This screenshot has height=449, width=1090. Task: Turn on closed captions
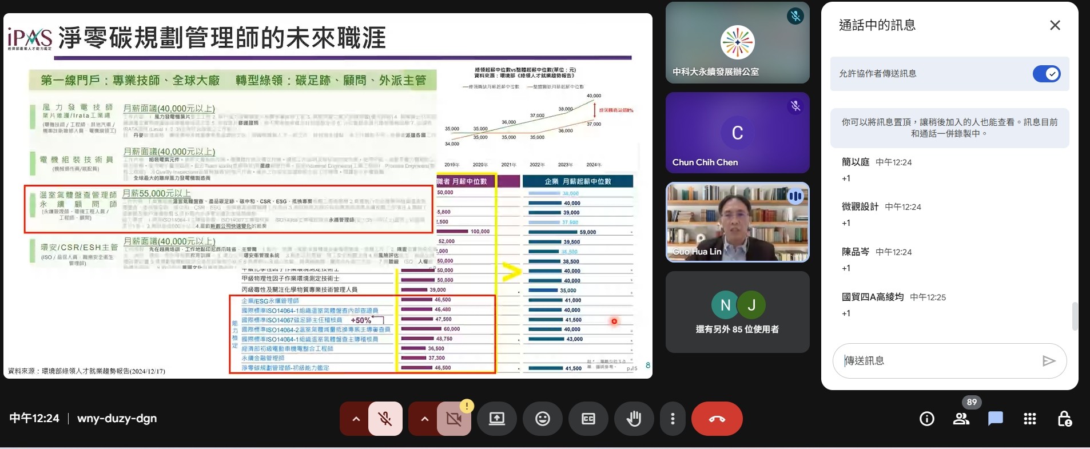[588, 419]
